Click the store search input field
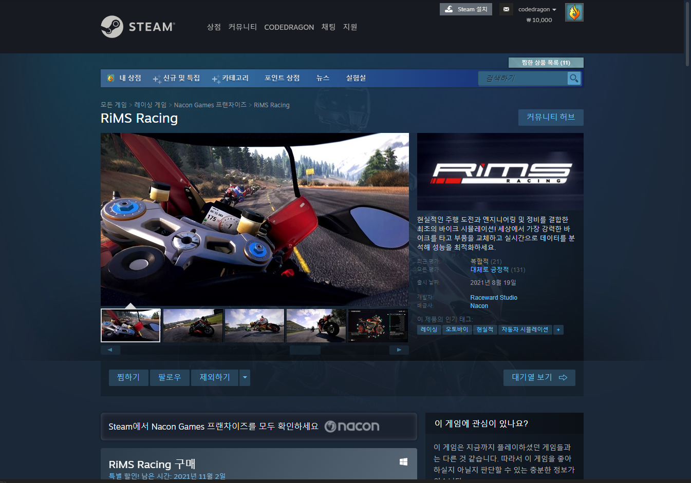This screenshot has width=691, height=483. (x=522, y=78)
